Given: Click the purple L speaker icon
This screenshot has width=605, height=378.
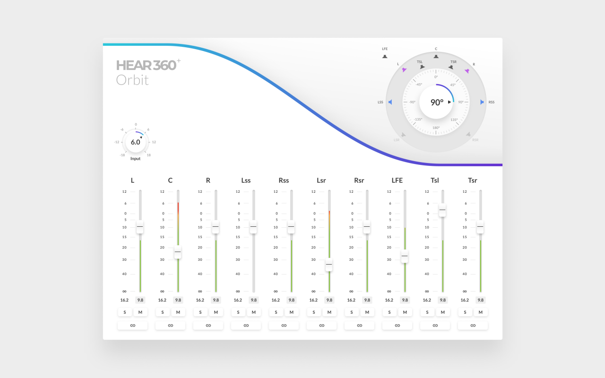Looking at the screenshot, I should tap(404, 70).
